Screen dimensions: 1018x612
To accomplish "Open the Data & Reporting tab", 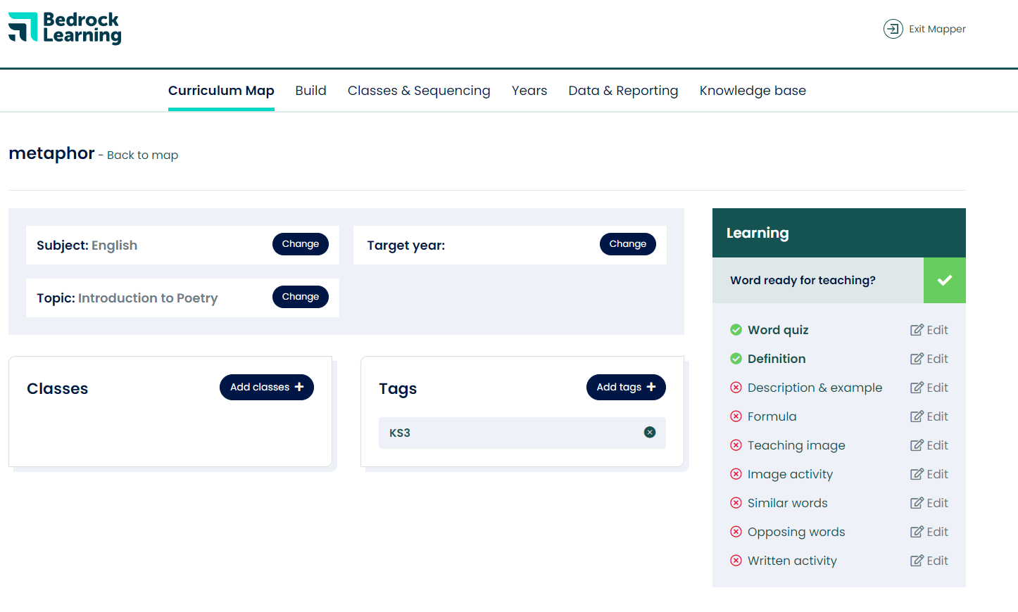I will pyautogui.click(x=623, y=91).
